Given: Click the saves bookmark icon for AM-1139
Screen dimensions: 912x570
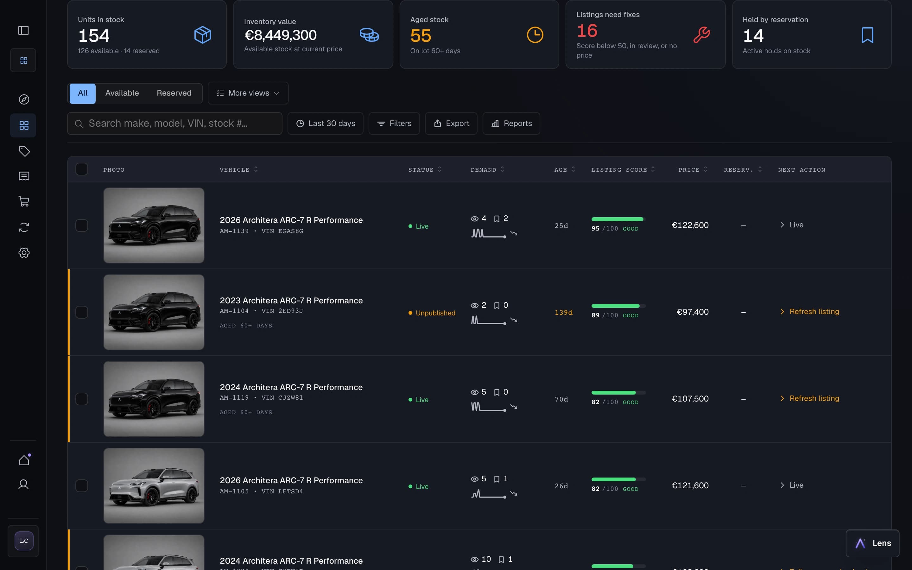Looking at the screenshot, I should tap(497, 218).
